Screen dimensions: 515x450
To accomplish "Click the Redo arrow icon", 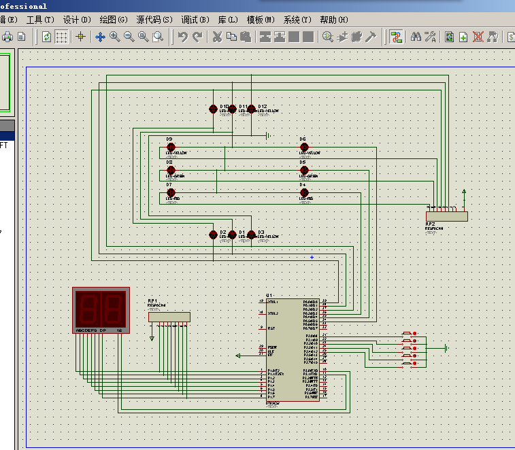I will 197,37.
